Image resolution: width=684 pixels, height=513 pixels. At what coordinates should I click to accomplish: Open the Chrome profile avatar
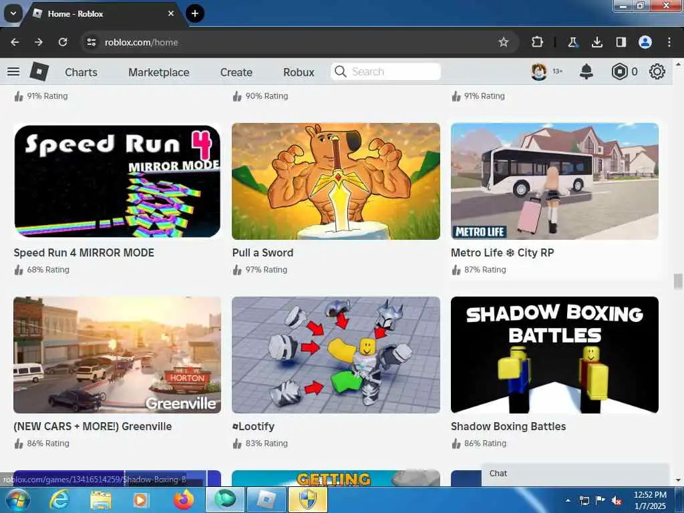(645, 42)
